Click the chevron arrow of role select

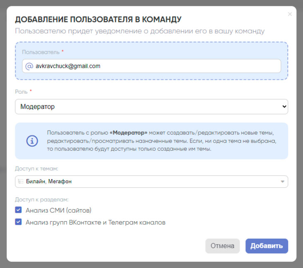(284, 107)
